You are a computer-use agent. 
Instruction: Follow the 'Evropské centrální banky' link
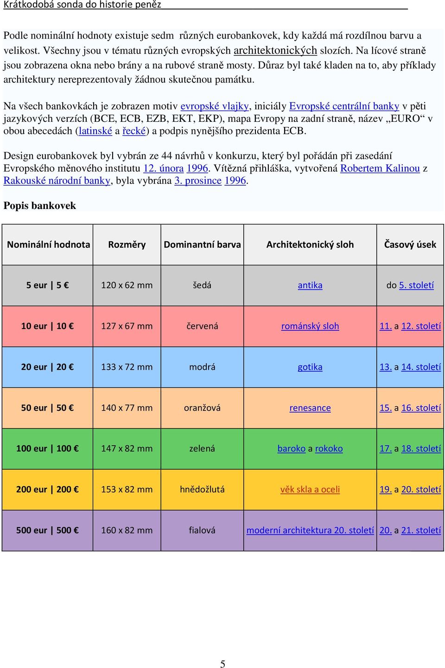[x=344, y=106]
